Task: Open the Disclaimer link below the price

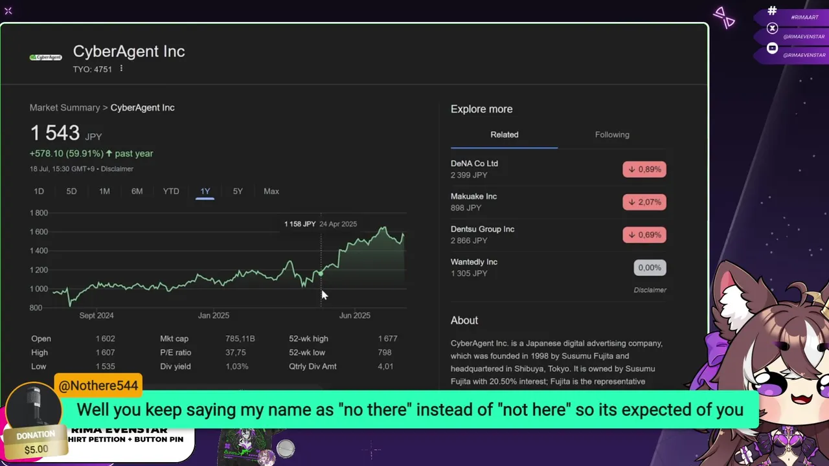Action: click(x=117, y=169)
